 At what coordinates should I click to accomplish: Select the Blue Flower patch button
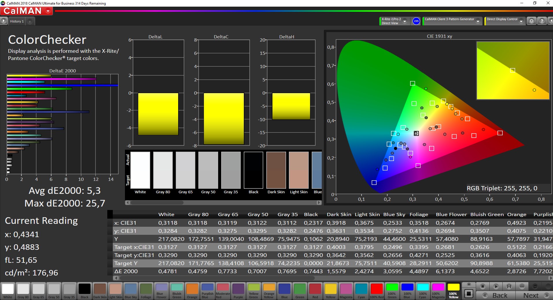click(x=161, y=291)
